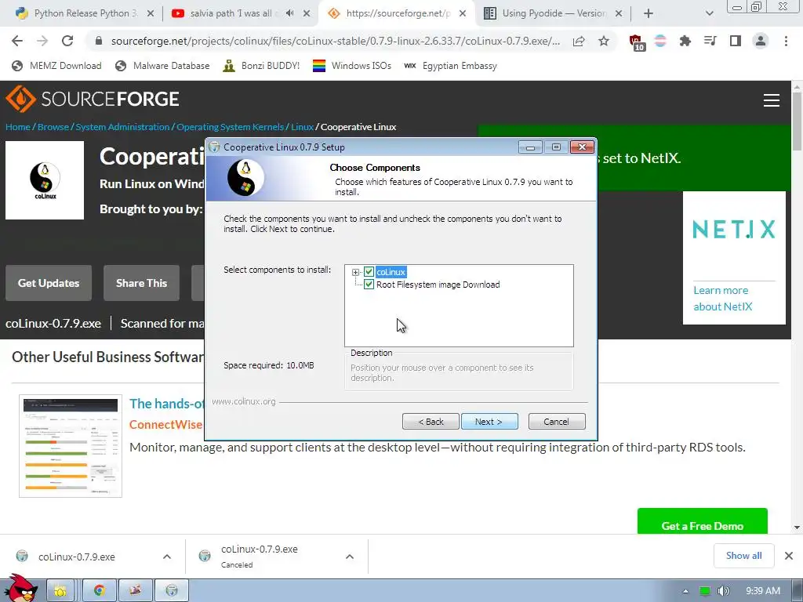The width and height of the screenshot is (803, 602).
Task: Open the Chrome profile avatar
Action: click(x=761, y=41)
